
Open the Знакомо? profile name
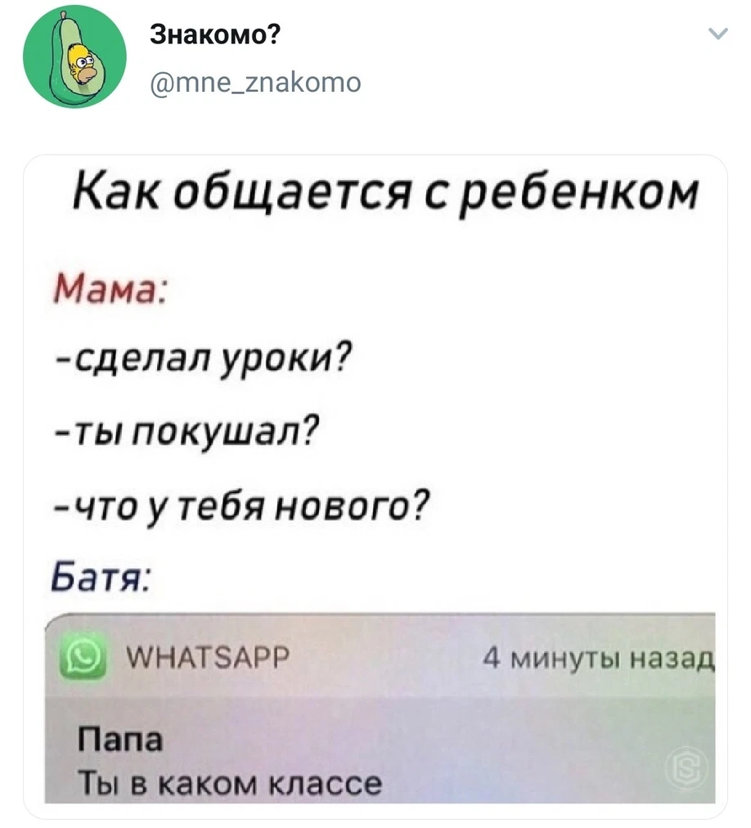215,35
